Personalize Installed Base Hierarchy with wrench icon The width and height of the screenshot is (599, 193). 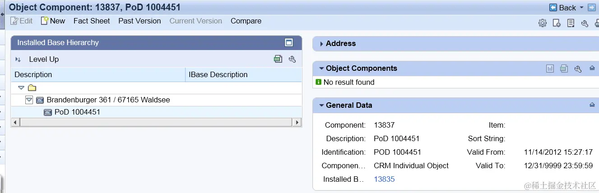click(292, 59)
